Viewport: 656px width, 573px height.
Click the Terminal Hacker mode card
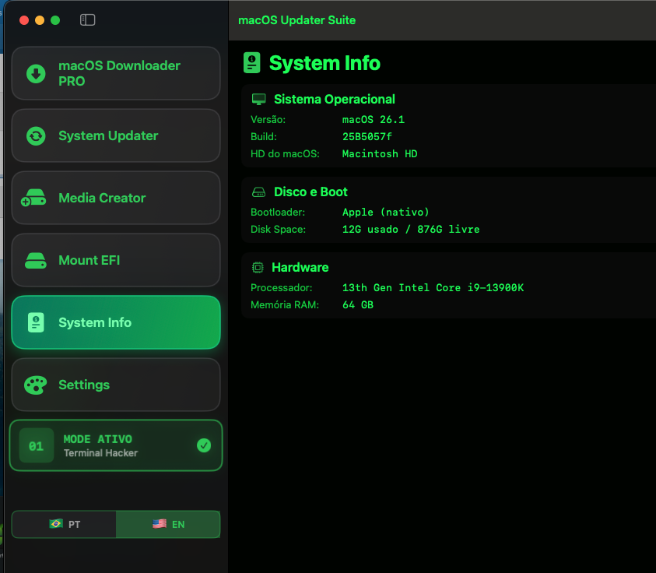tap(116, 445)
